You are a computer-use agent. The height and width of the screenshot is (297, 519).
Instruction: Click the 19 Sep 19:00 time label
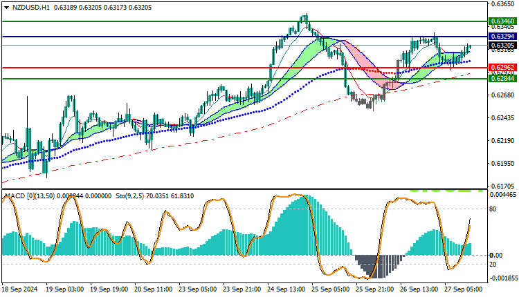[109, 289]
